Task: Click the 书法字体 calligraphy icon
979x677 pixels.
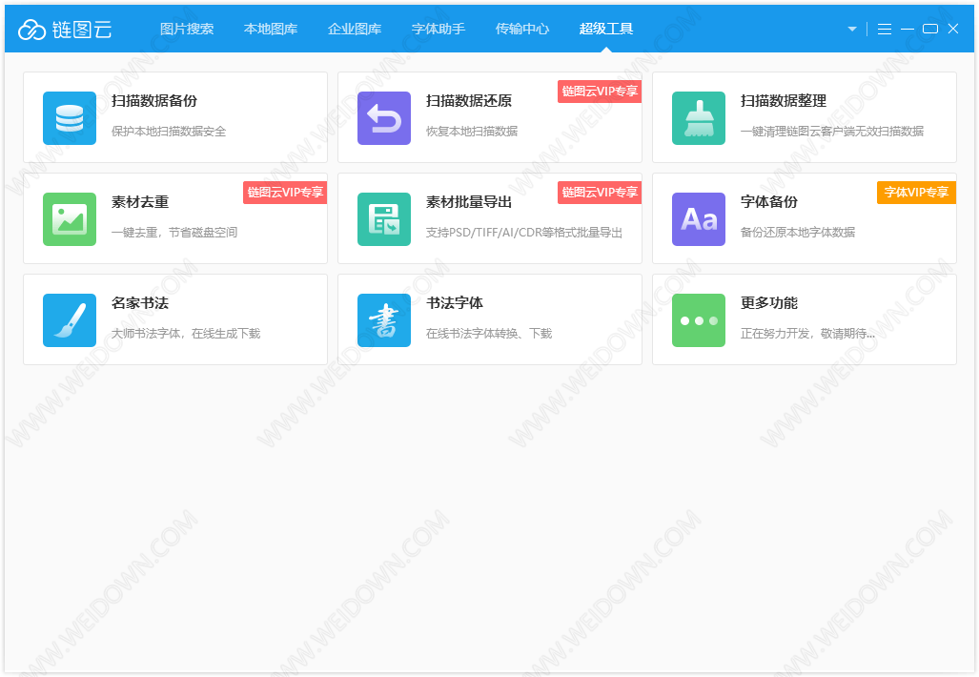Action: click(x=384, y=320)
